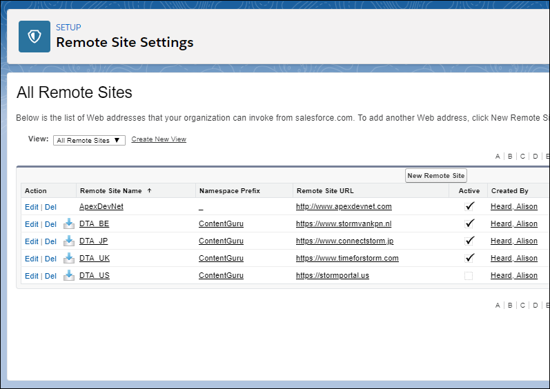The image size is (550, 389).
Task: Click the download icon beside DTA_BE
Action: click(x=69, y=223)
